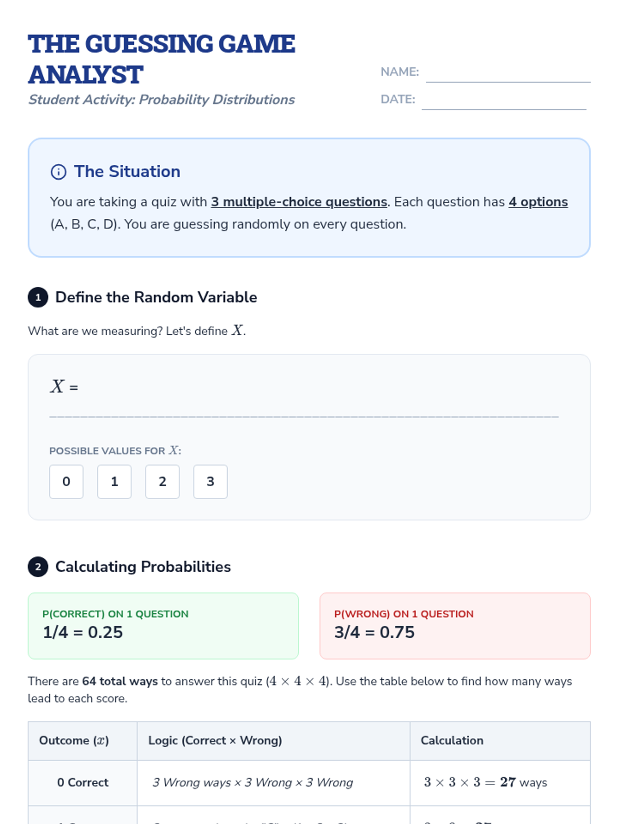618x824 pixels.
Task: Click the step 2 number badge
Action: click(38, 567)
